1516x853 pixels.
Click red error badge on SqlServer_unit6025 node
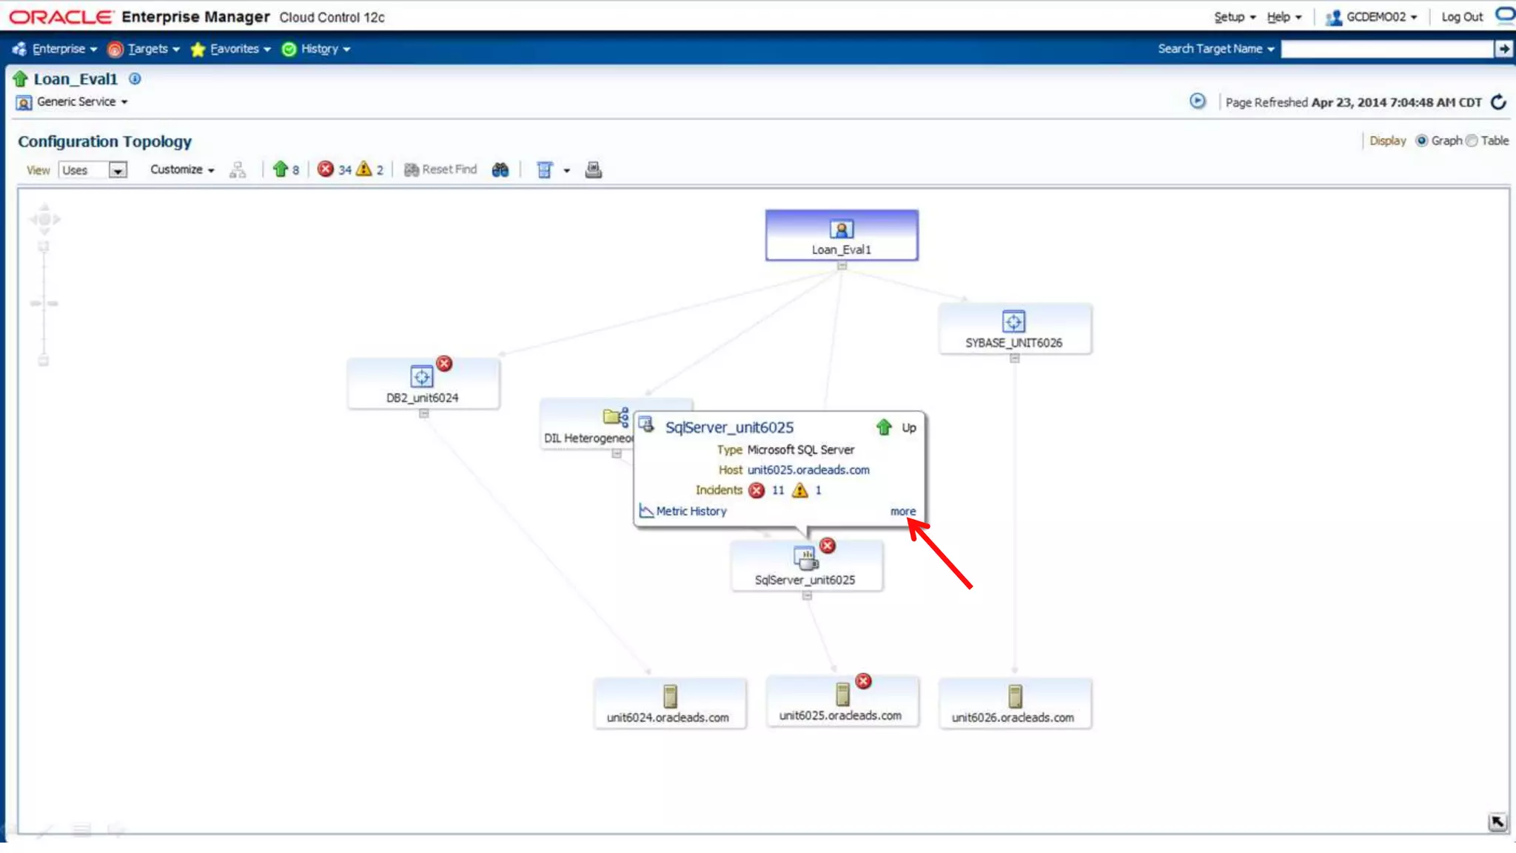click(x=828, y=546)
